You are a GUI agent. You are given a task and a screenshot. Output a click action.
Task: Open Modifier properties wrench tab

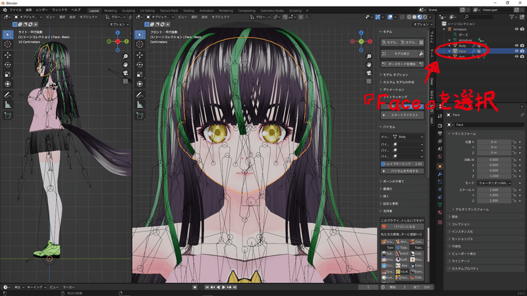(440, 174)
